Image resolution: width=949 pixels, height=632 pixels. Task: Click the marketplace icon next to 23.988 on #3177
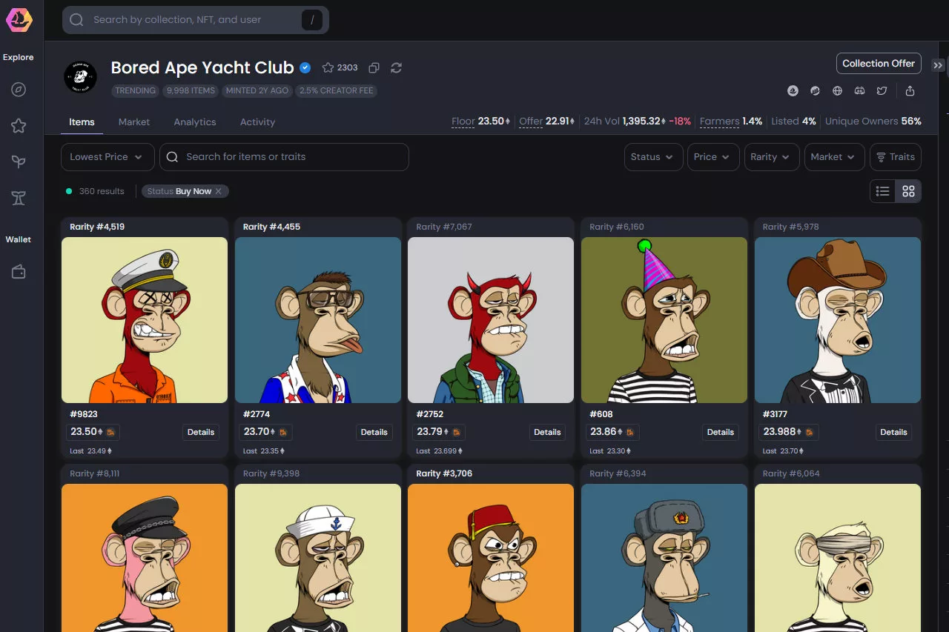[809, 432]
